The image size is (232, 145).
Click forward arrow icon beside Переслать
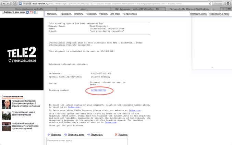[x=89, y=134]
